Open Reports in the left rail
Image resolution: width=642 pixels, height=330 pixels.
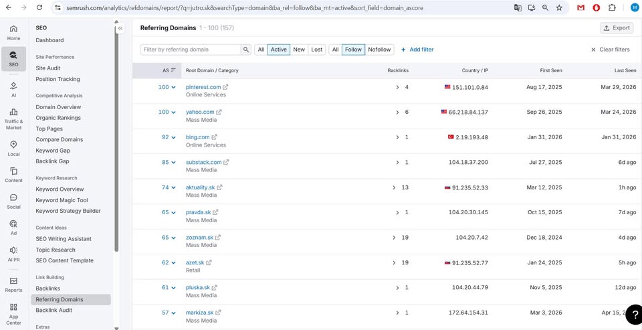click(x=13, y=285)
